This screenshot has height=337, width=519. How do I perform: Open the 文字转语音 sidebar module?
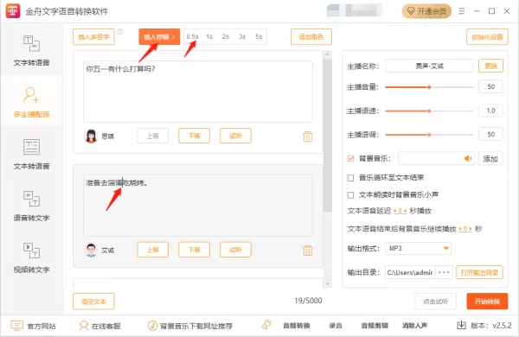[31, 50]
